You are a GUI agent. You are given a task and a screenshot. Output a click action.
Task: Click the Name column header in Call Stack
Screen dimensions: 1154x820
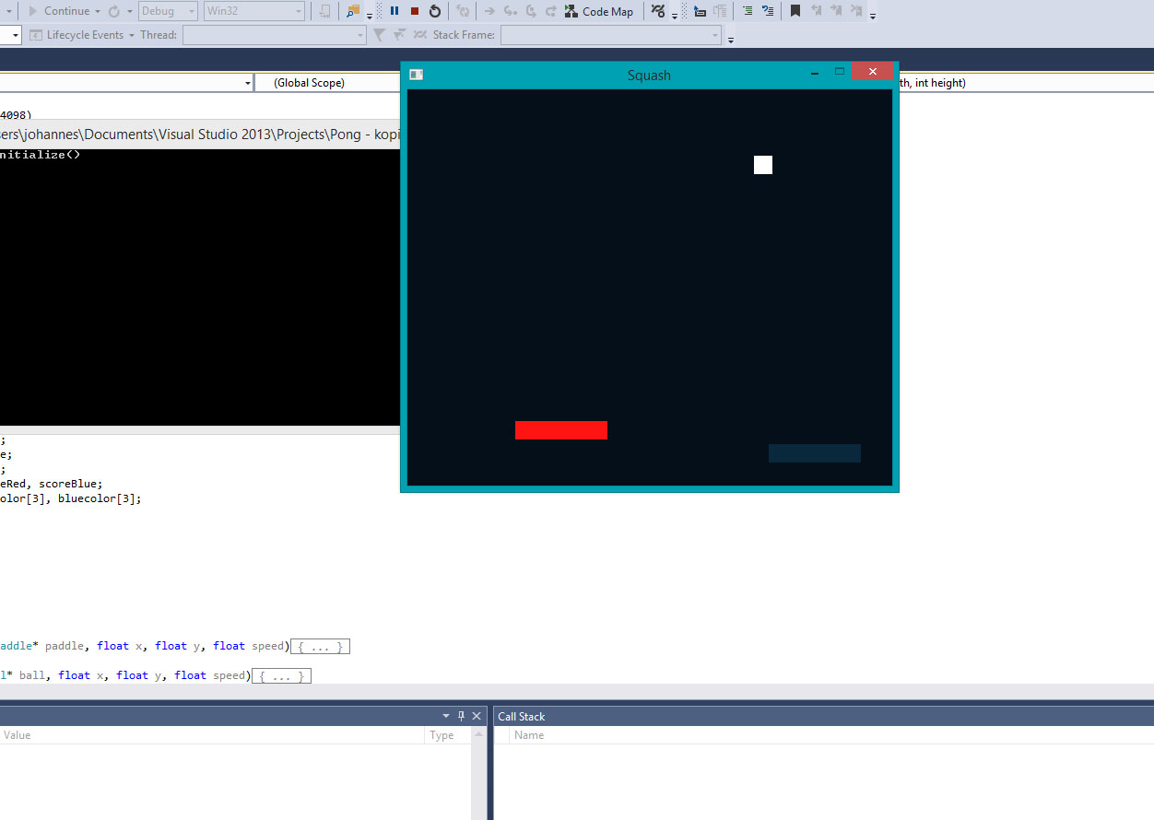[529, 735]
